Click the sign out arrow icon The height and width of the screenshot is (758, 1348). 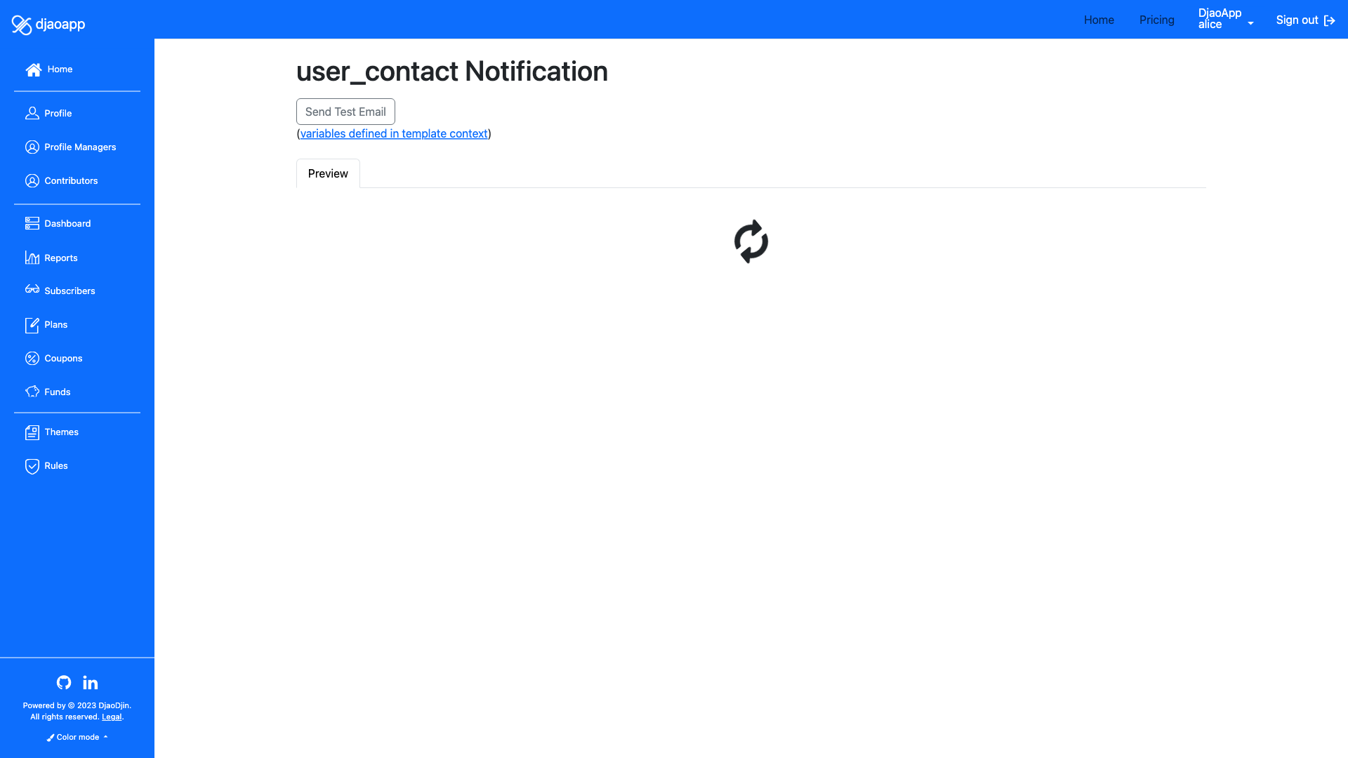1329,20
